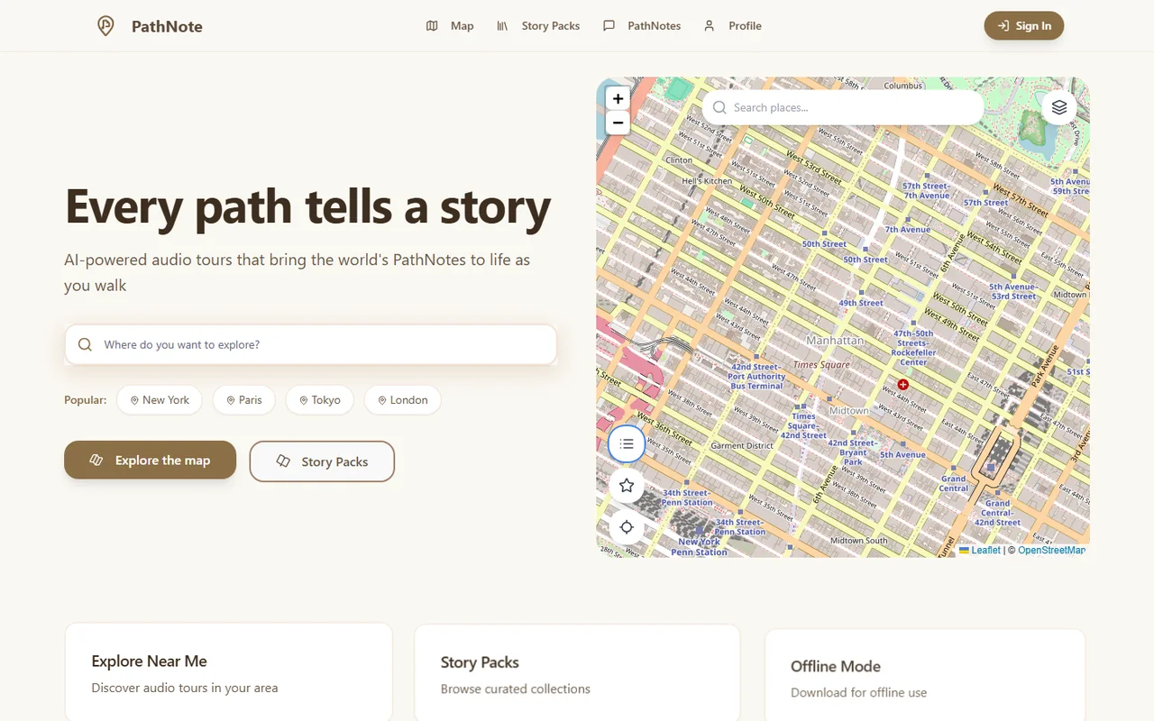1154x721 pixels.
Task: Click the PathNote pin logo icon
Action: click(105, 26)
